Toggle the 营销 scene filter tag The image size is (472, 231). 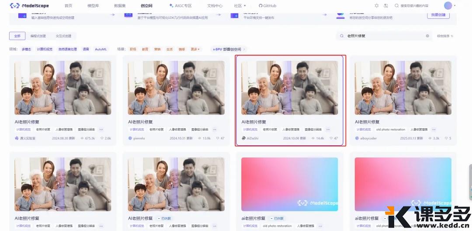pyautogui.click(x=157, y=49)
